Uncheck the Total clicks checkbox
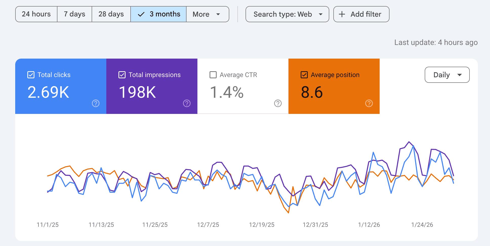 (x=31, y=75)
